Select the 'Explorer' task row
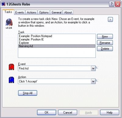Image resolution: width=122 pixels, height=118 pixels. point(57,43)
